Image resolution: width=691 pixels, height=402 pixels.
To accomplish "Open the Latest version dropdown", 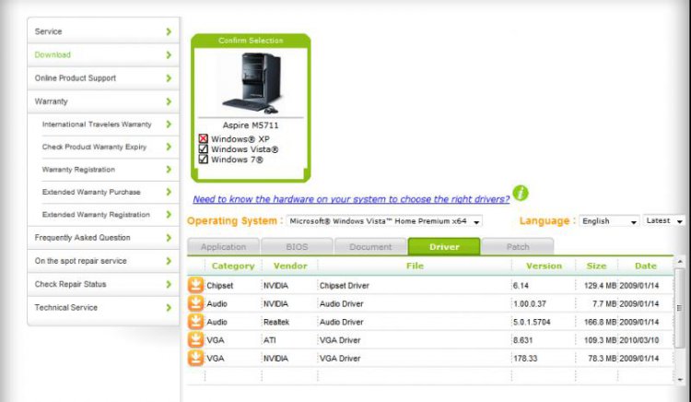I will [664, 220].
